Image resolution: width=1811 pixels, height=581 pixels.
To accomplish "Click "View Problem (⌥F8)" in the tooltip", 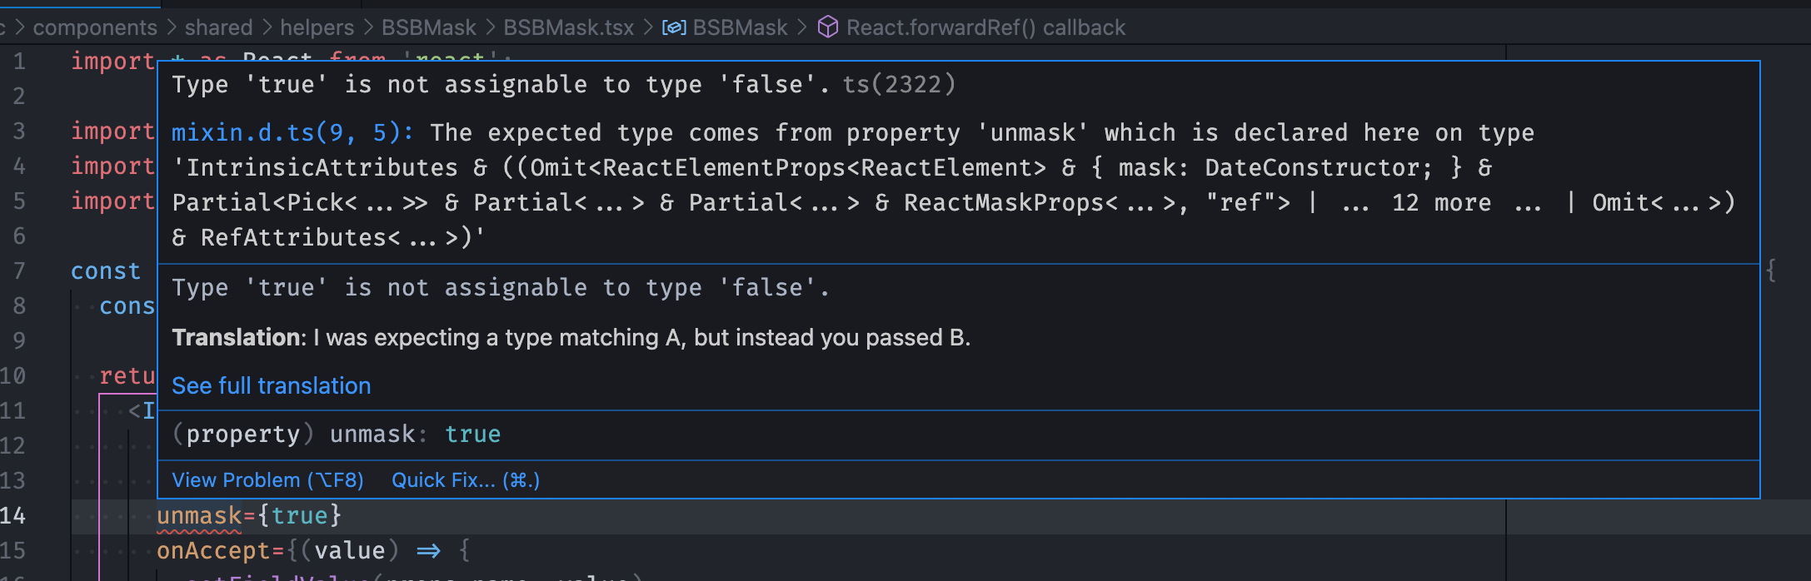I will (268, 479).
